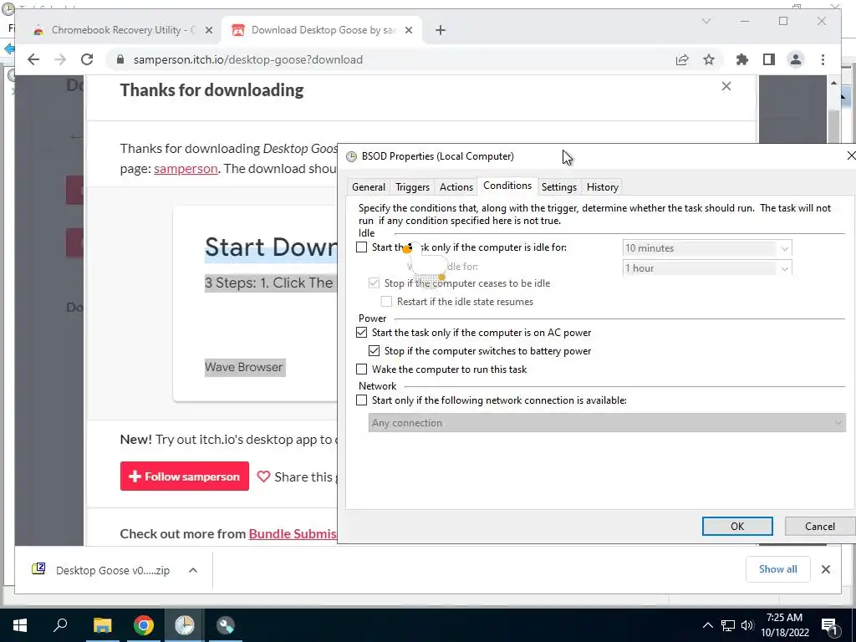This screenshot has width=856, height=642.
Task: Open the samperson page link
Action: tap(186, 169)
